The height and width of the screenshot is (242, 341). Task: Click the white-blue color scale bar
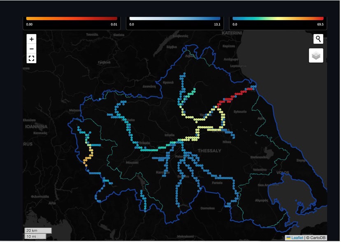(175, 18)
